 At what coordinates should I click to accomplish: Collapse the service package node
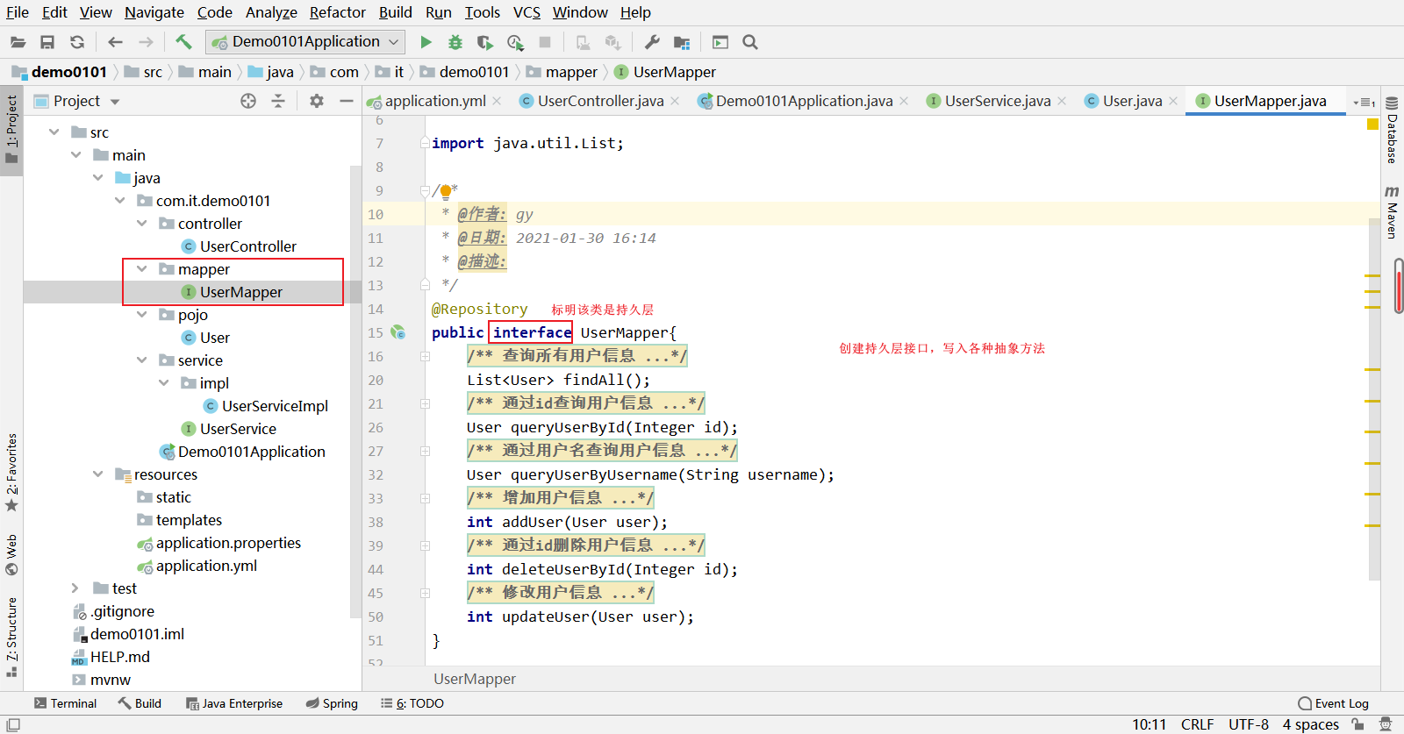[x=142, y=360]
